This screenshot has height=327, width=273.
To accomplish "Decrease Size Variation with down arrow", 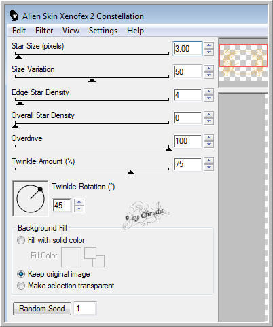I will click(208, 75).
